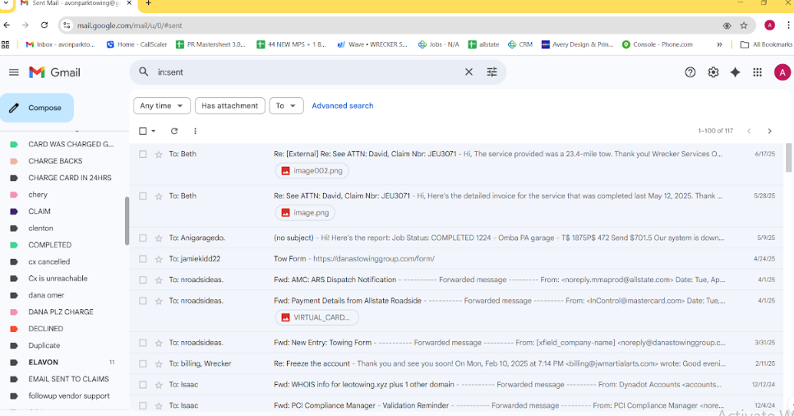Expand the select-all checkbox dropdown arrow

154,132
